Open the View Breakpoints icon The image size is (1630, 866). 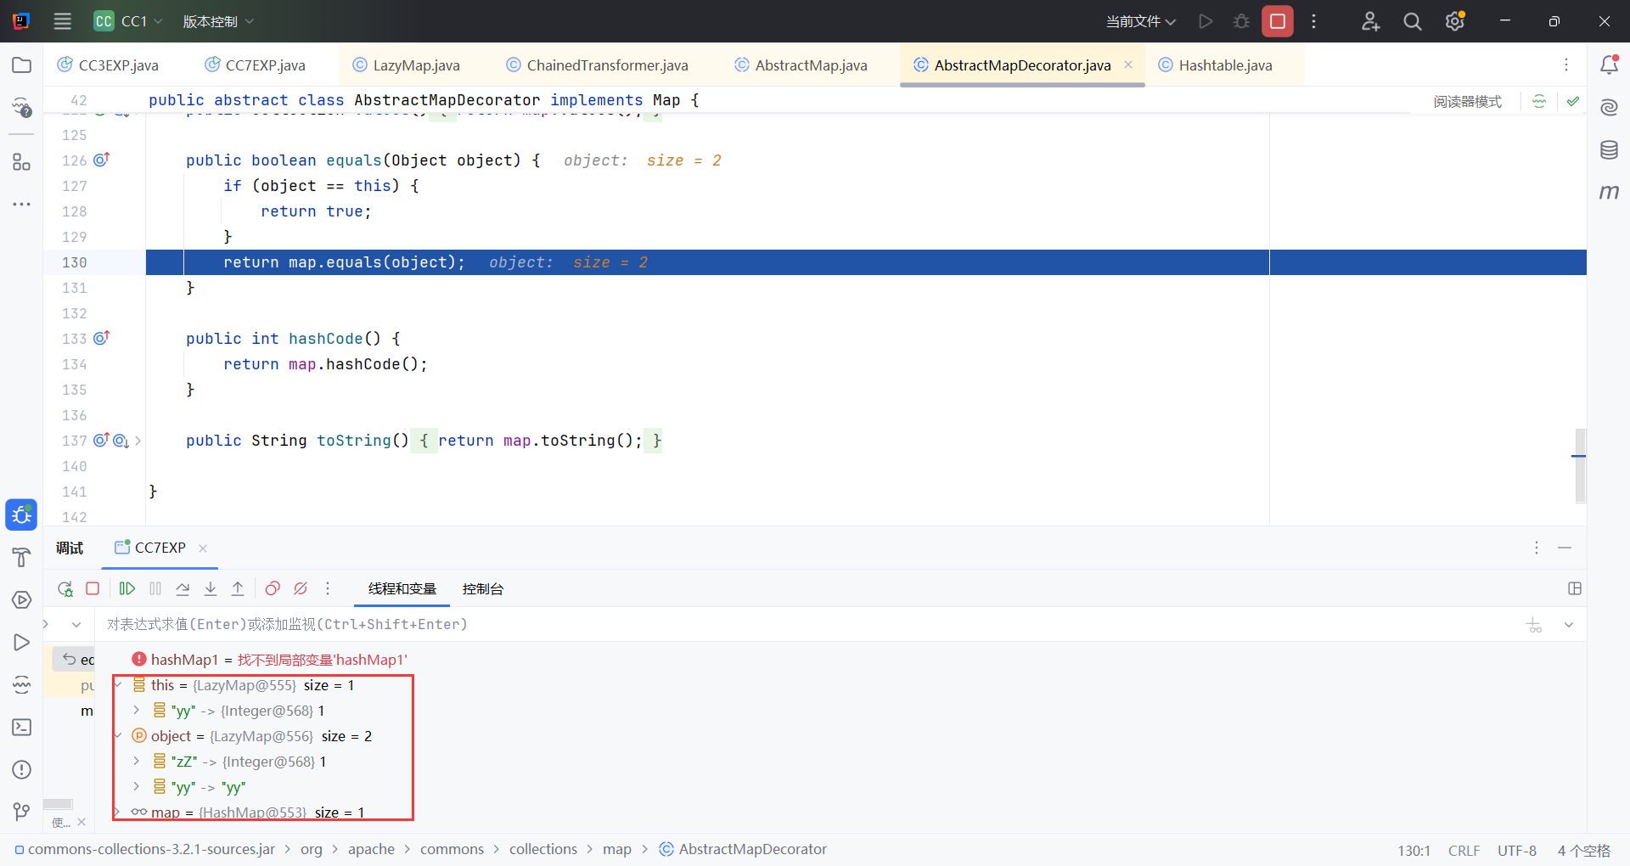[273, 588]
